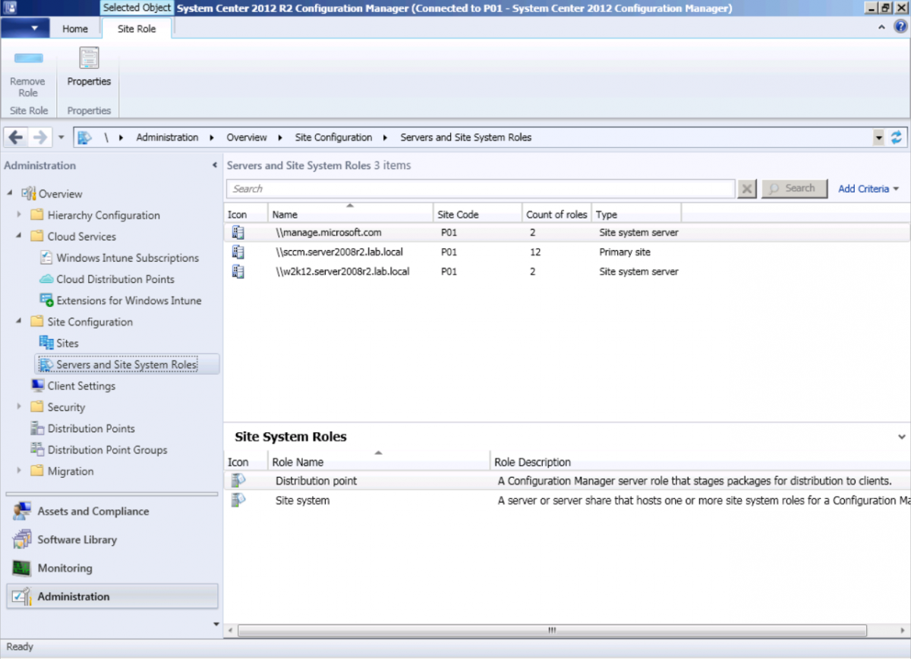Click the Cloud Distribution Points cloud icon
This screenshot has width=911, height=659.
tap(46, 279)
